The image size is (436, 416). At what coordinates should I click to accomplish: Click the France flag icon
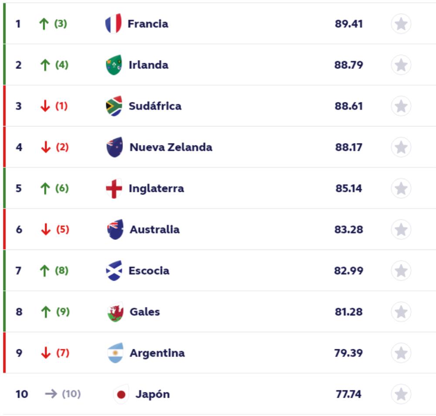[113, 24]
